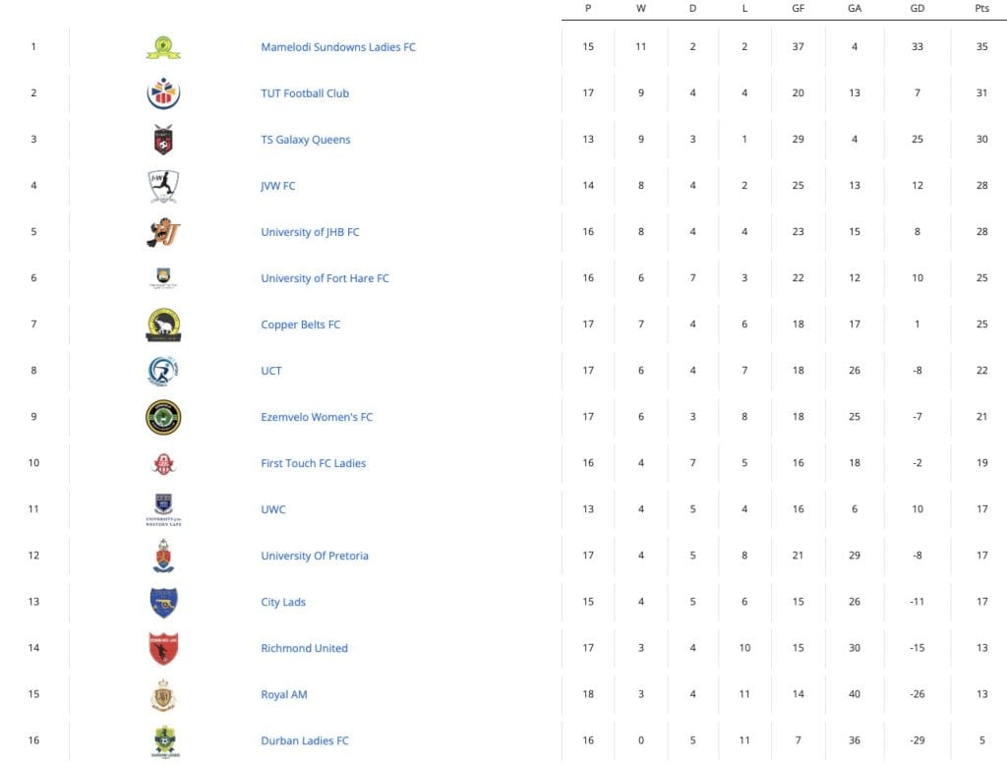1007x765 pixels.
Task: Open the University of Fort Hare FC link
Action: coord(325,278)
